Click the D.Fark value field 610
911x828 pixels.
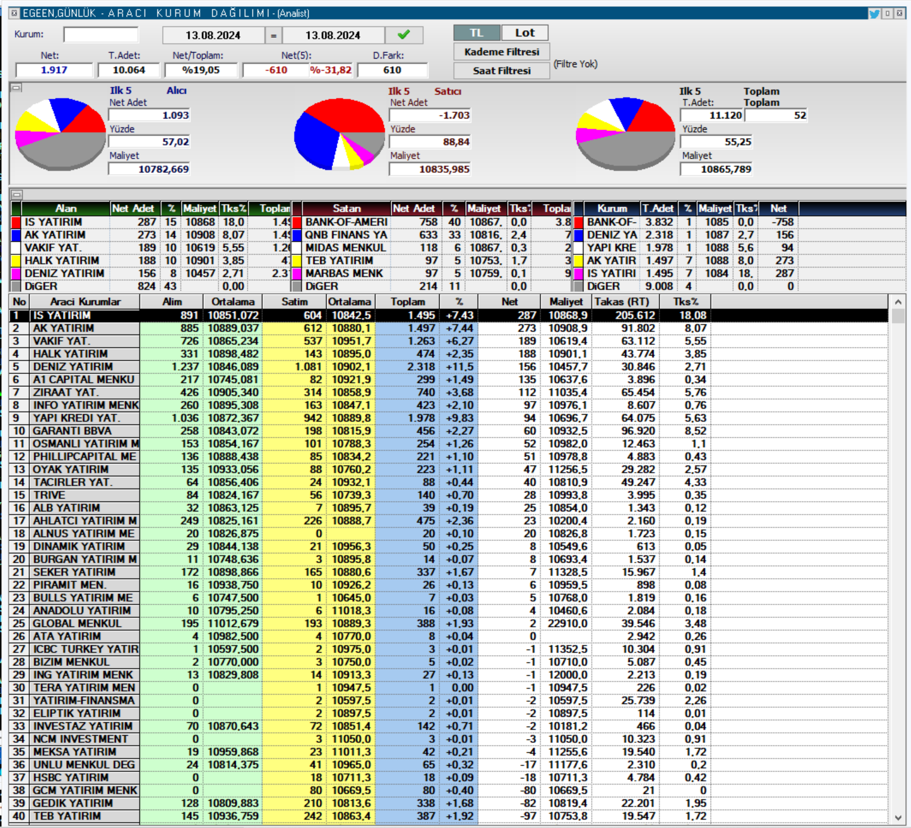[x=392, y=70]
